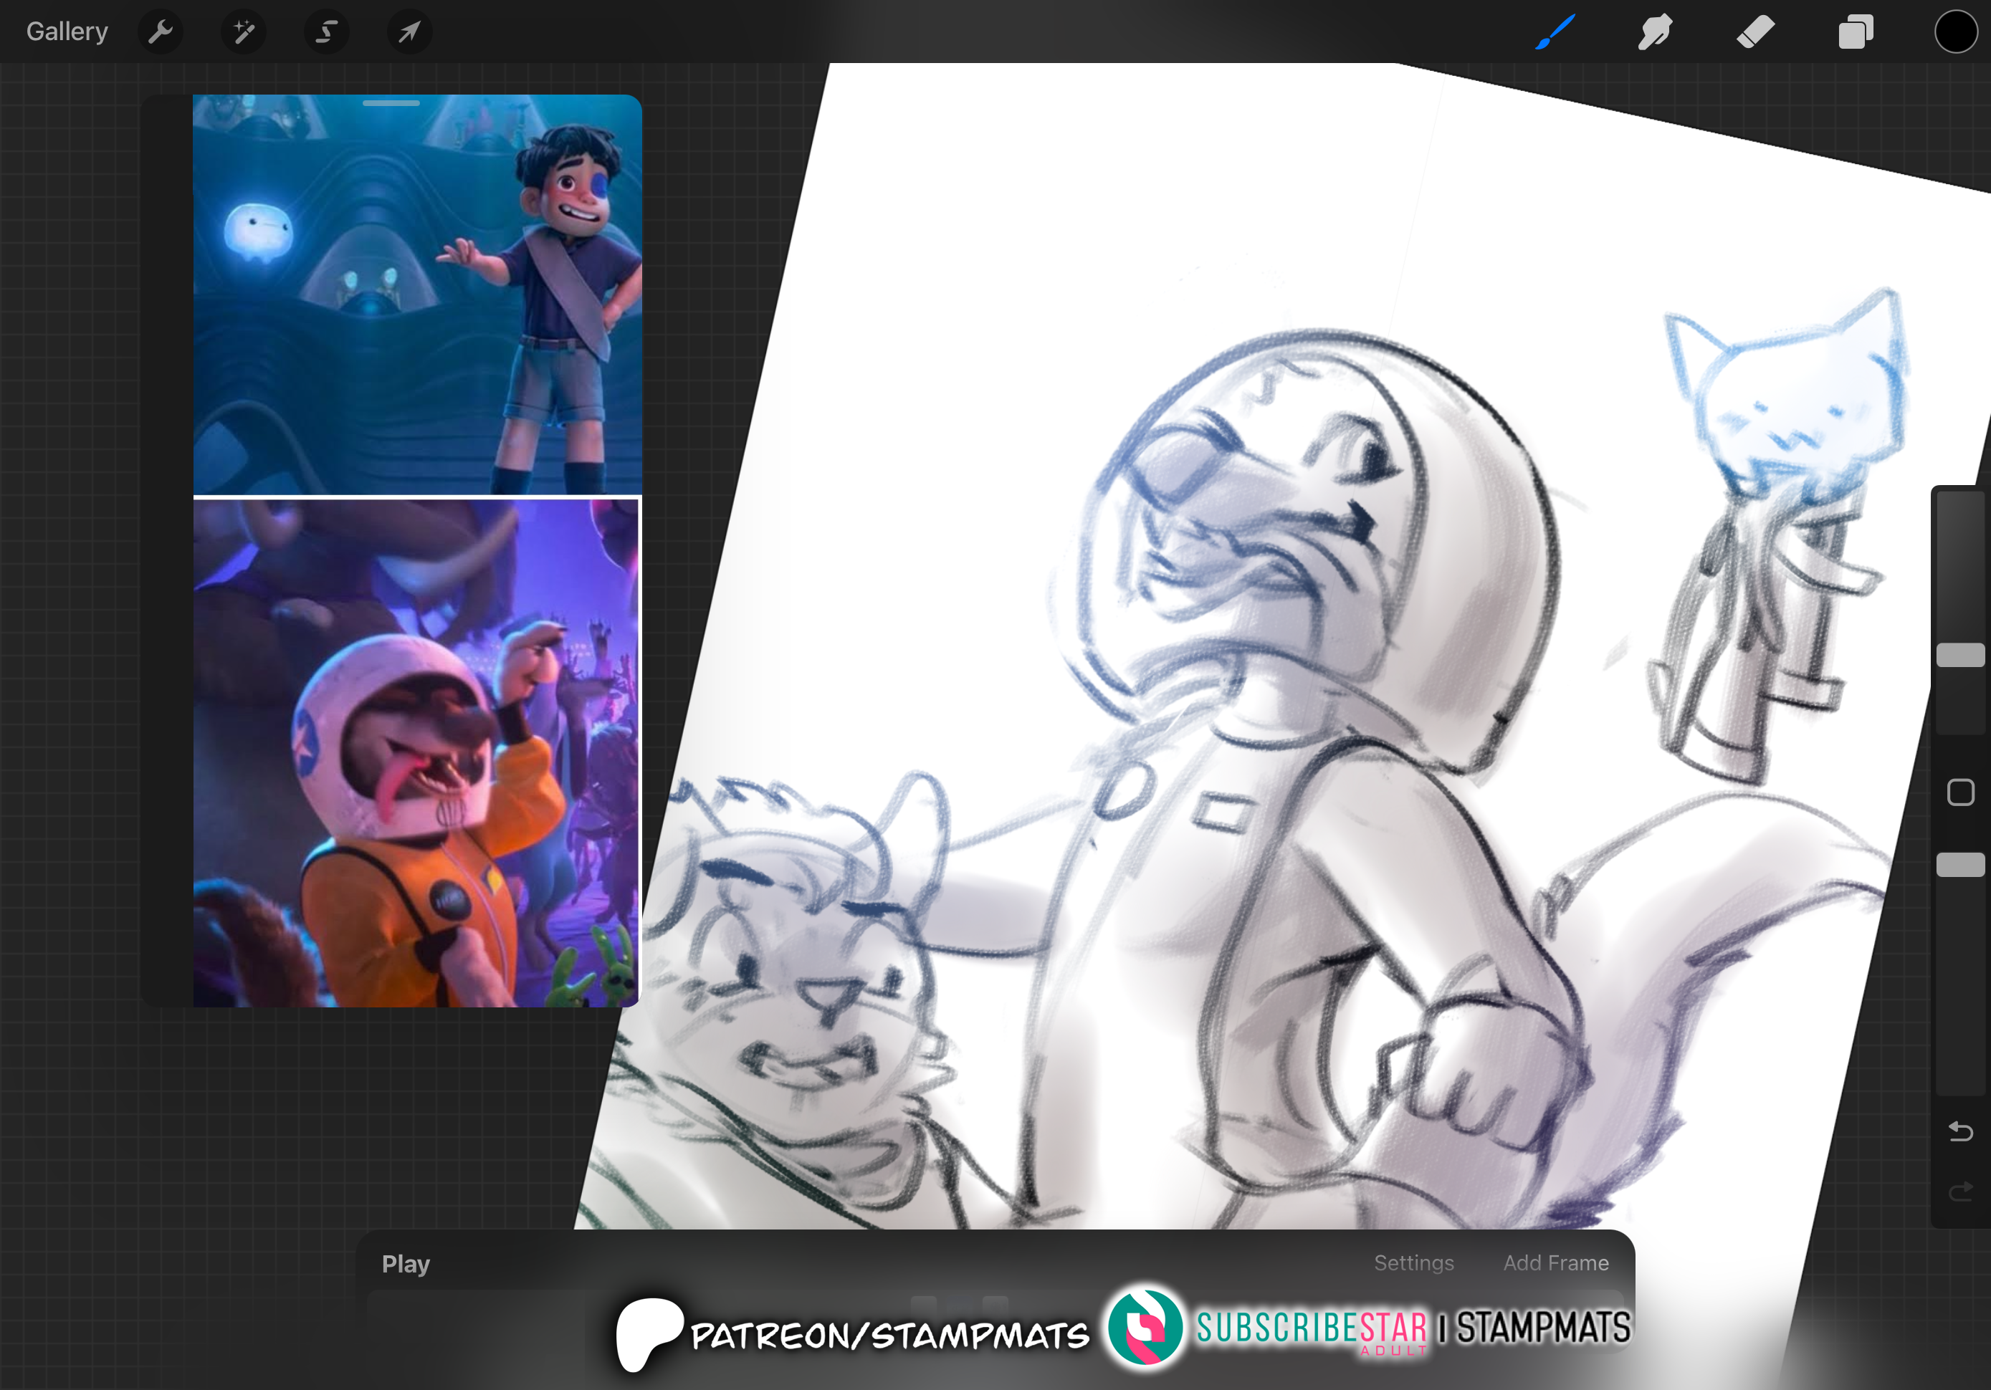Add Frame to the animation timeline
1991x1390 pixels.
point(1556,1262)
